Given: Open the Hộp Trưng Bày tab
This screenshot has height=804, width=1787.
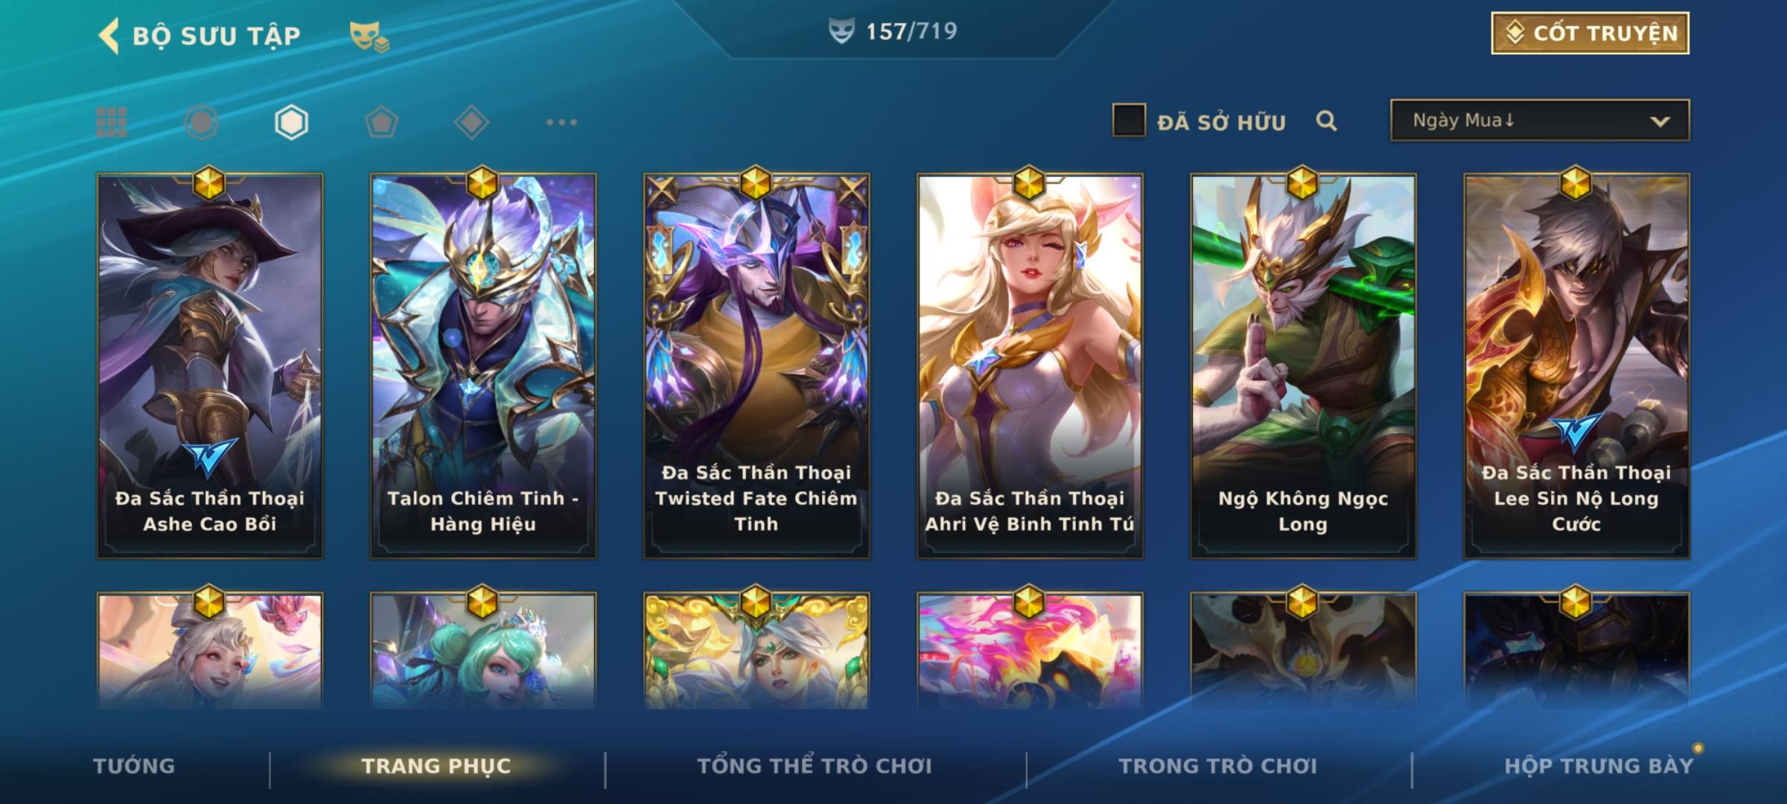Looking at the screenshot, I should tap(1599, 766).
